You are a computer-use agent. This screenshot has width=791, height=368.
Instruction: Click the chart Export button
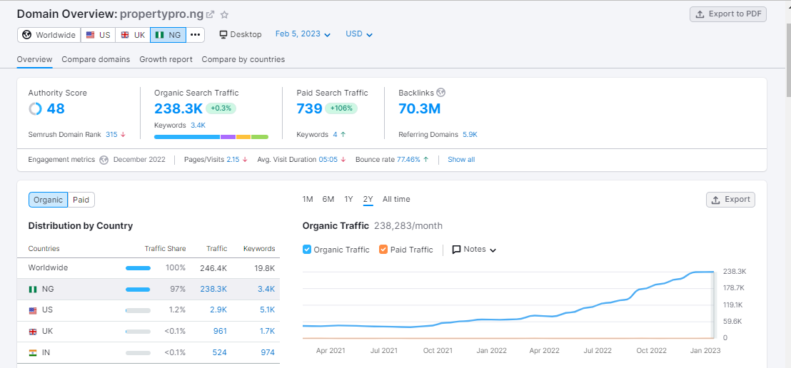730,200
